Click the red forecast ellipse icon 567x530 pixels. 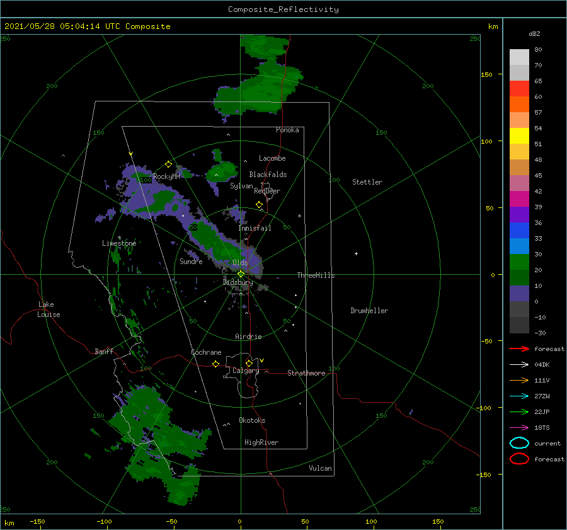[x=519, y=459]
